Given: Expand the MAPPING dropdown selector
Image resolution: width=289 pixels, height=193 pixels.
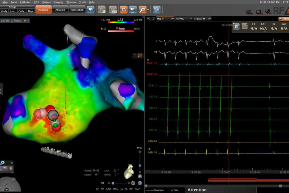Looking at the screenshot, I should pyautogui.click(x=183, y=19).
